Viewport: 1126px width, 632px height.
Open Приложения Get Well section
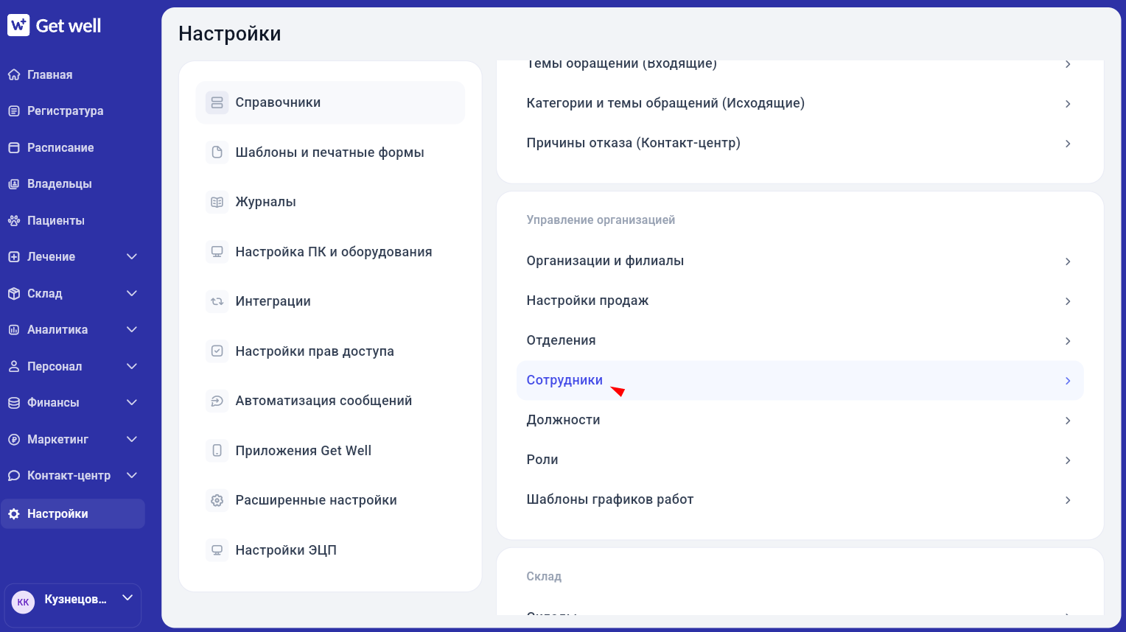click(330, 451)
